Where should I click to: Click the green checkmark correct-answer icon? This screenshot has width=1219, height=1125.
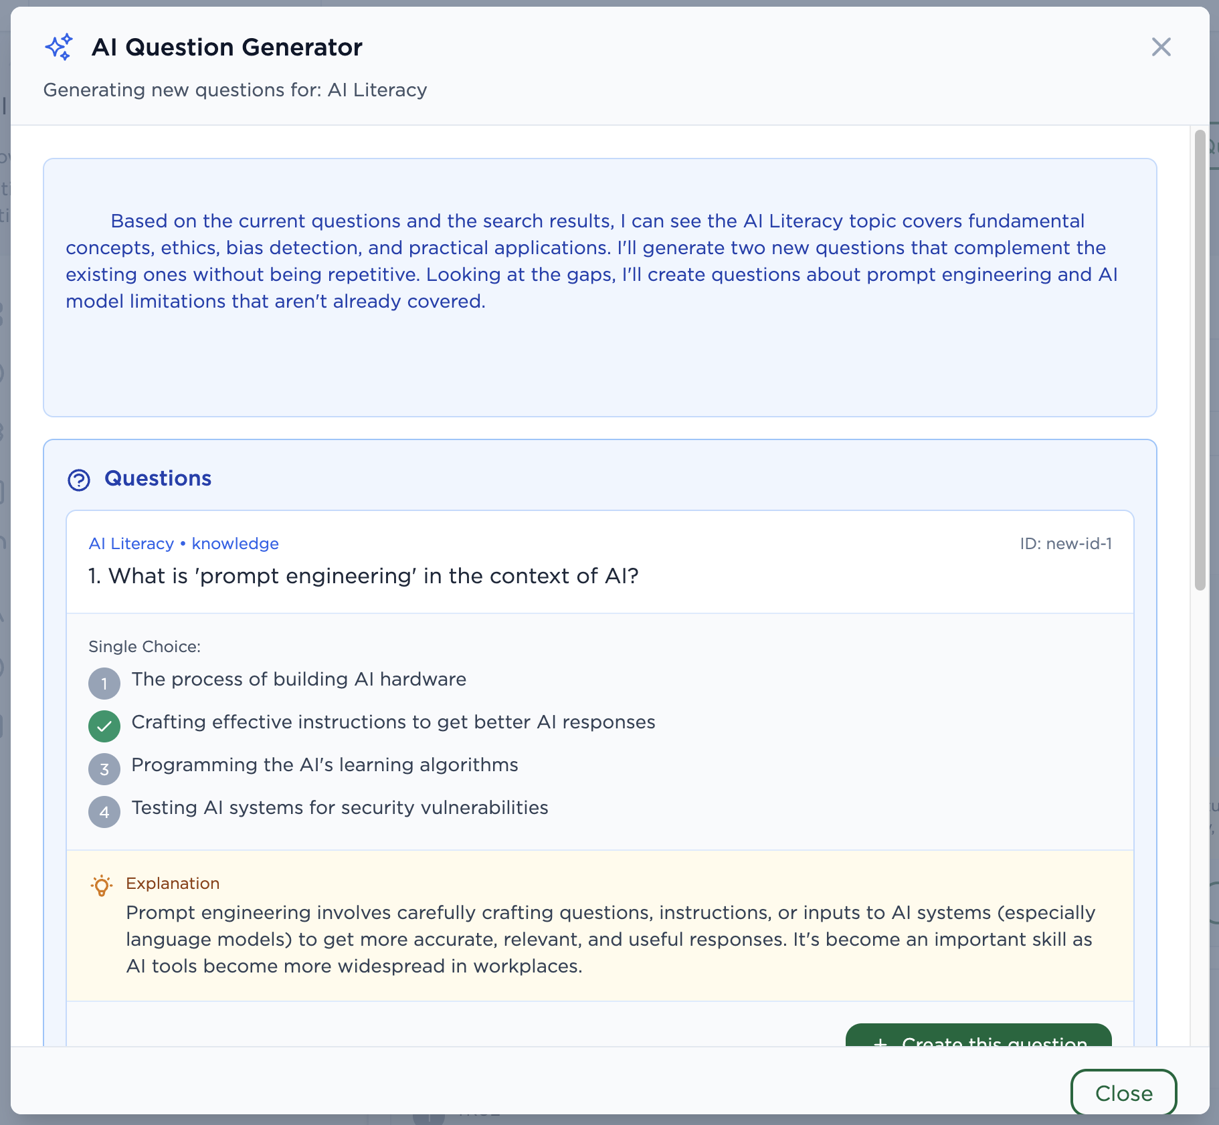pos(104,726)
